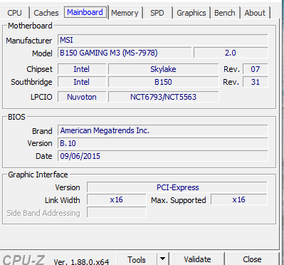The height and width of the screenshot is (265, 284).
Task: Select the BIOS version B.10 field
Action: coord(163,143)
